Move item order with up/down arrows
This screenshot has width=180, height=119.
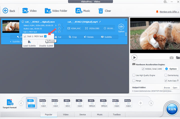(x=126, y=34)
